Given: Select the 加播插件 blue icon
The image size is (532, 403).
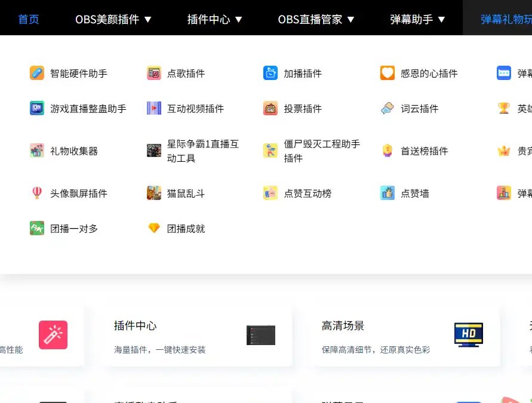Looking at the screenshot, I should pyautogui.click(x=270, y=73).
